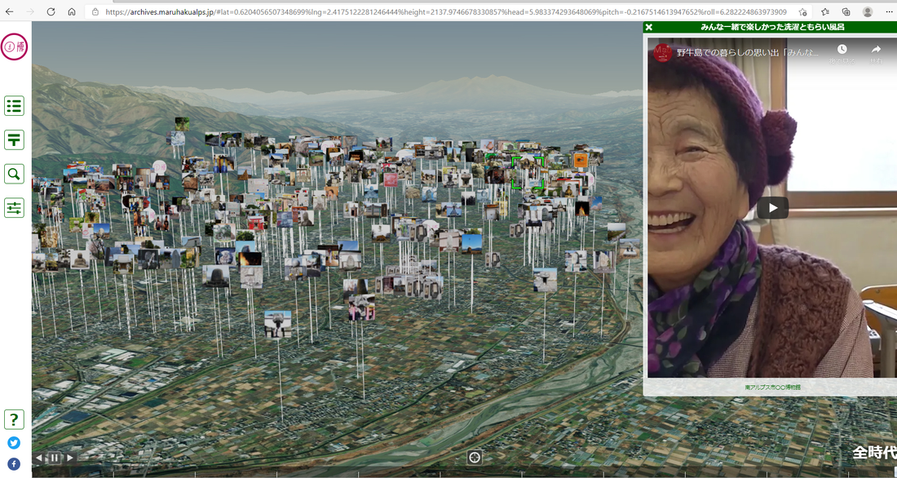
Task: Click the Maruhaku museum logo icon
Action: (x=15, y=46)
